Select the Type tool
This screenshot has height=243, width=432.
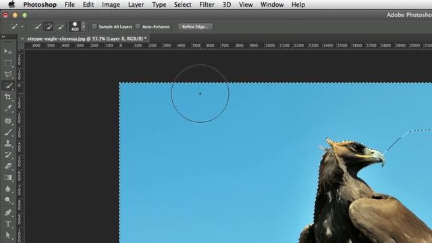tap(8, 223)
